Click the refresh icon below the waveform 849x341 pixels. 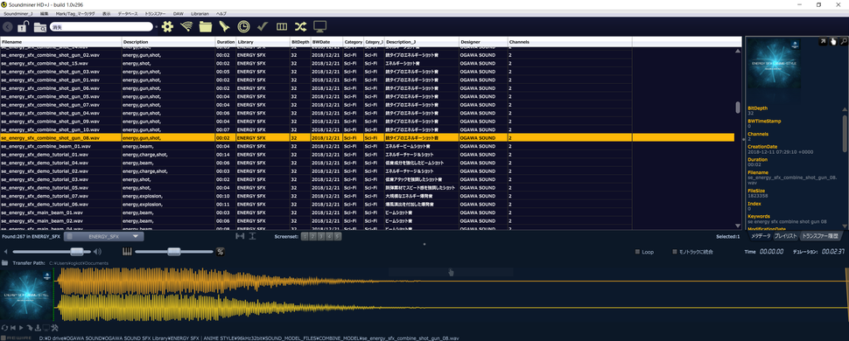coord(4,328)
